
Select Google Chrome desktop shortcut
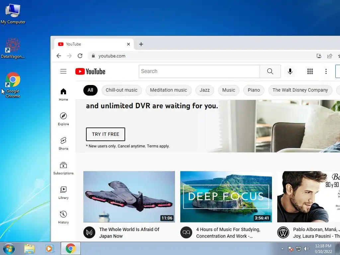click(x=13, y=85)
